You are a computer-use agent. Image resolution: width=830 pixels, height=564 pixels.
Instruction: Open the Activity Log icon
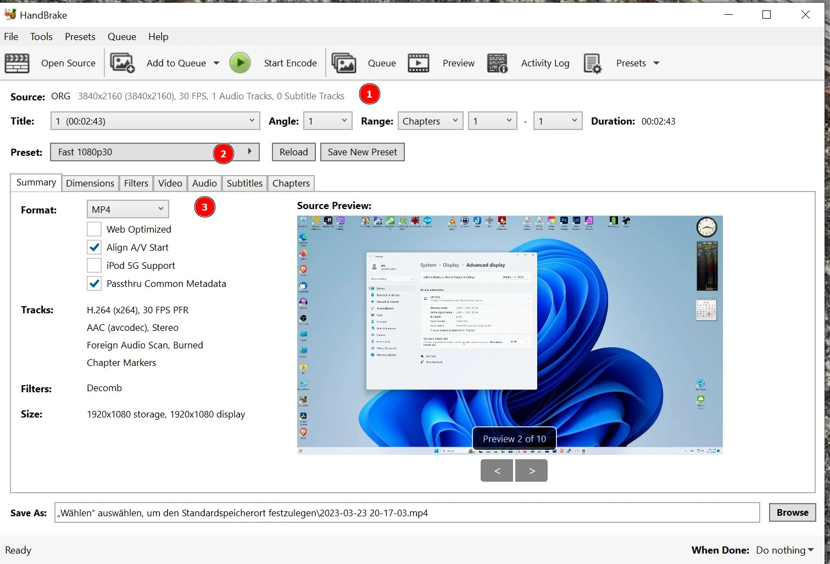(497, 63)
